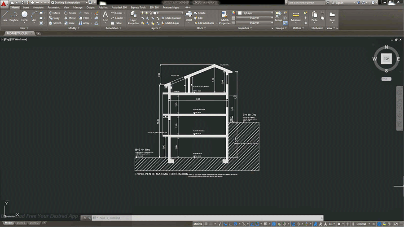Select the Line tool

(x=5, y=16)
